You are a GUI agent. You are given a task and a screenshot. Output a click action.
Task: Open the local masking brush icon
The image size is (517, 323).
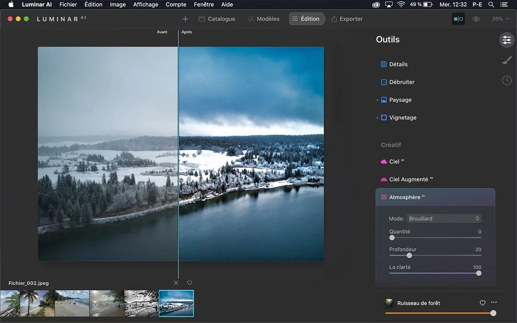[507, 61]
